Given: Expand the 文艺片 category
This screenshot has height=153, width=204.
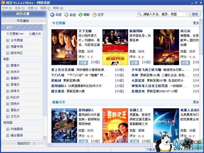Looking at the screenshot, I should (x=8, y=117).
